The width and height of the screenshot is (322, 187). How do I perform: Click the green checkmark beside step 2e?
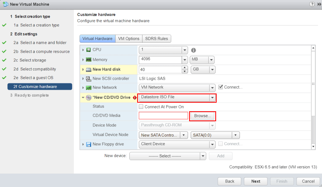point(4,78)
